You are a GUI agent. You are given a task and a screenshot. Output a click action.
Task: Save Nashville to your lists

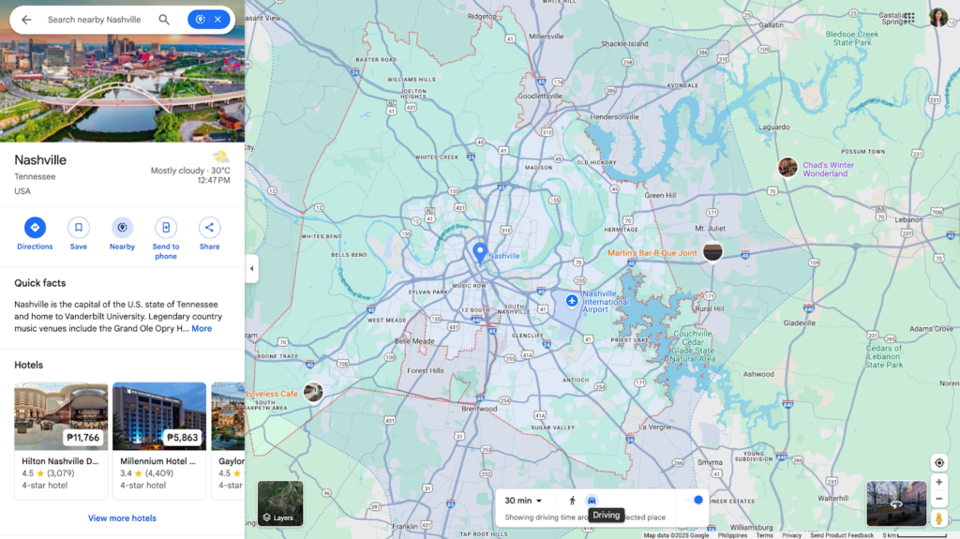79,234
